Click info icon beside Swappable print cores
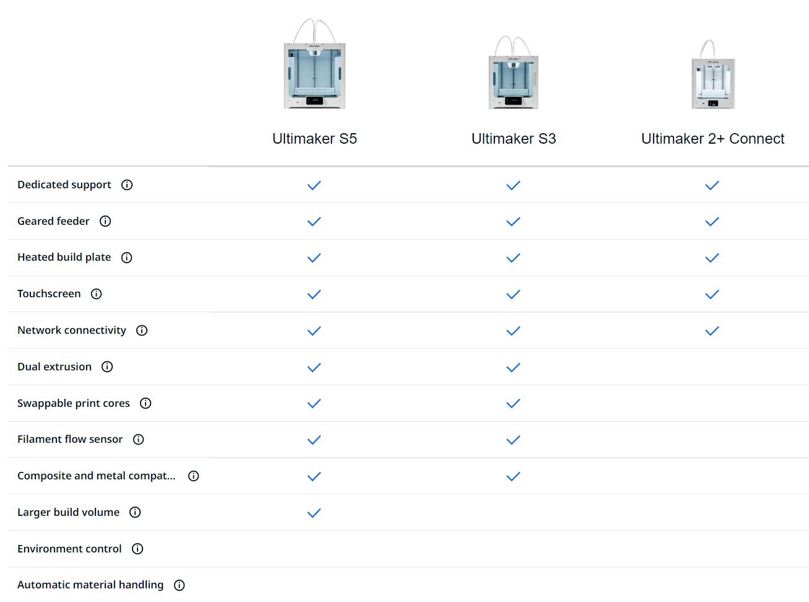This screenshot has height=602, width=809. [146, 403]
